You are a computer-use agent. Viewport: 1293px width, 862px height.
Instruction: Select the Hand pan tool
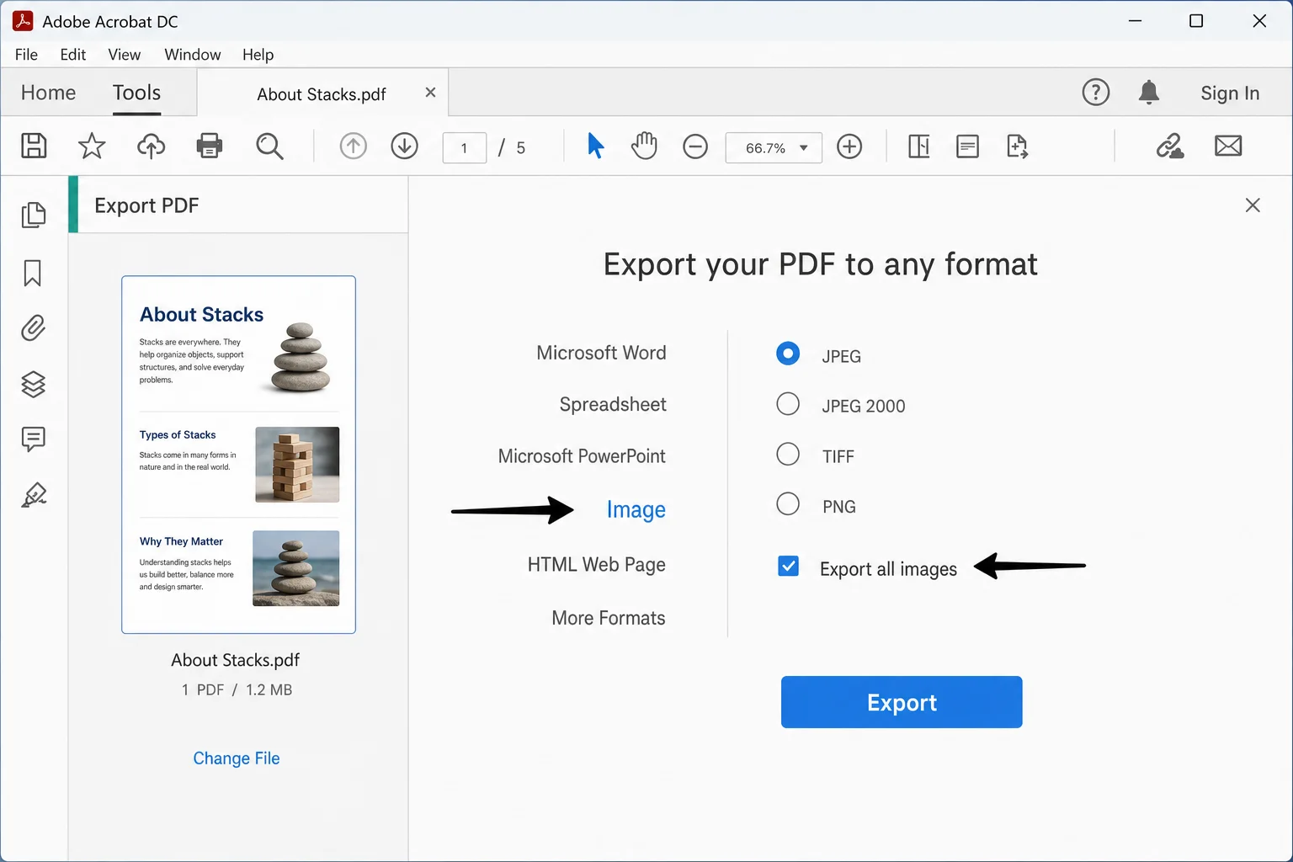[644, 146]
